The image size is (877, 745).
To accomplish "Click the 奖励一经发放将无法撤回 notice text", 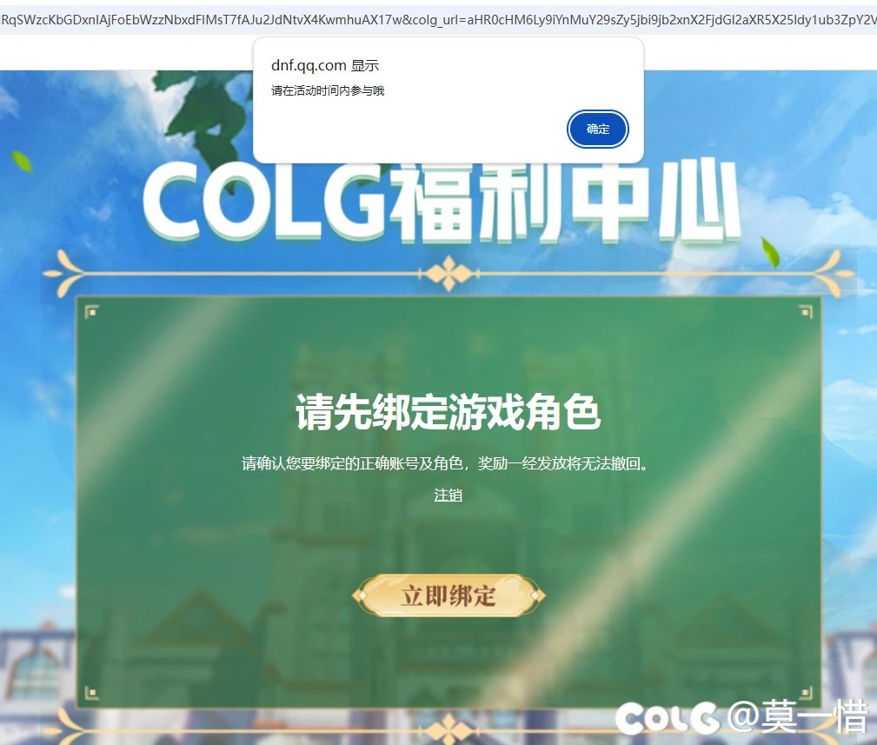I will [562, 463].
